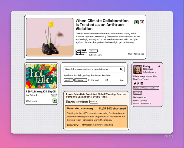This screenshot has height=148, width=184.
Task: Open Emily Stevens' latest posts
Action: (x=137, y=93)
